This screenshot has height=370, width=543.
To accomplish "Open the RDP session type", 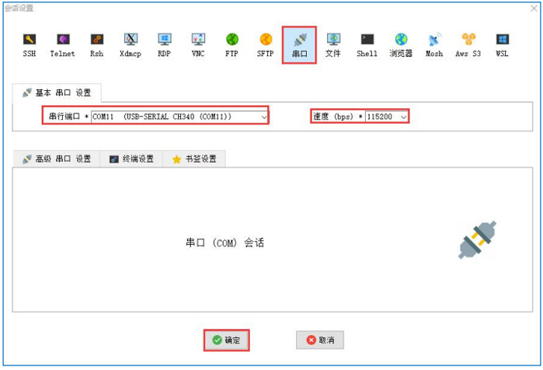I will click(164, 45).
